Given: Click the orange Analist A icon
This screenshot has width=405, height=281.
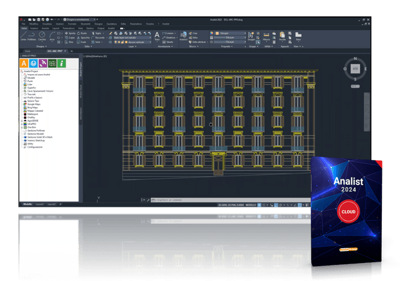Looking at the screenshot, I should (x=24, y=63).
